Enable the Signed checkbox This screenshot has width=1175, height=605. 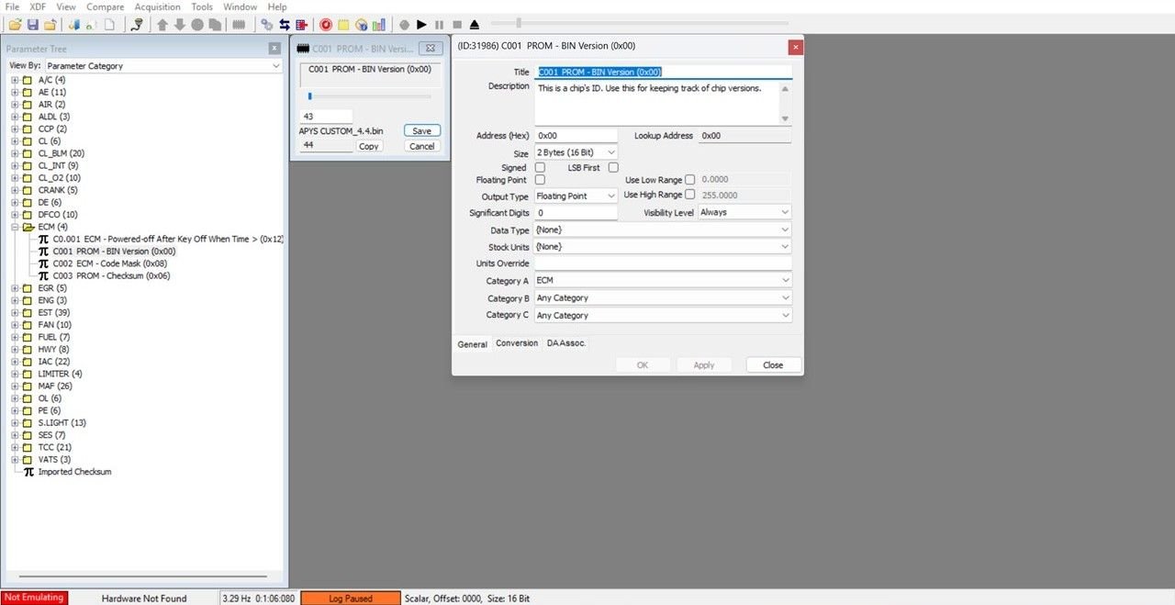[540, 168]
